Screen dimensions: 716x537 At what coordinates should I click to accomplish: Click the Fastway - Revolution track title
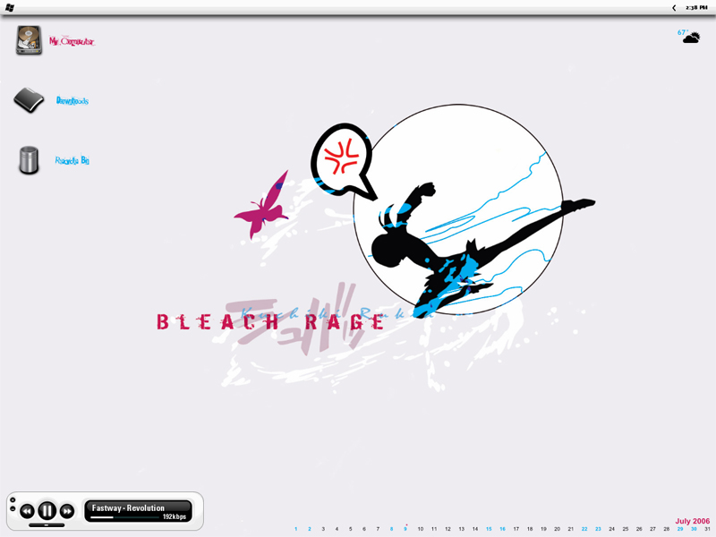pos(128,507)
